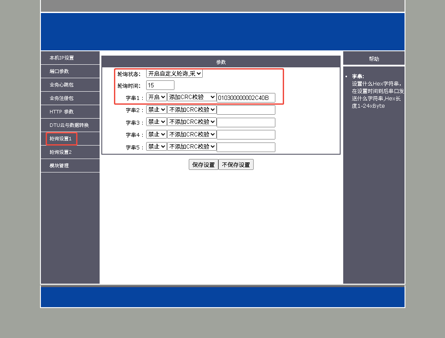Click the 字串1 hex string field

pyautogui.click(x=246, y=98)
